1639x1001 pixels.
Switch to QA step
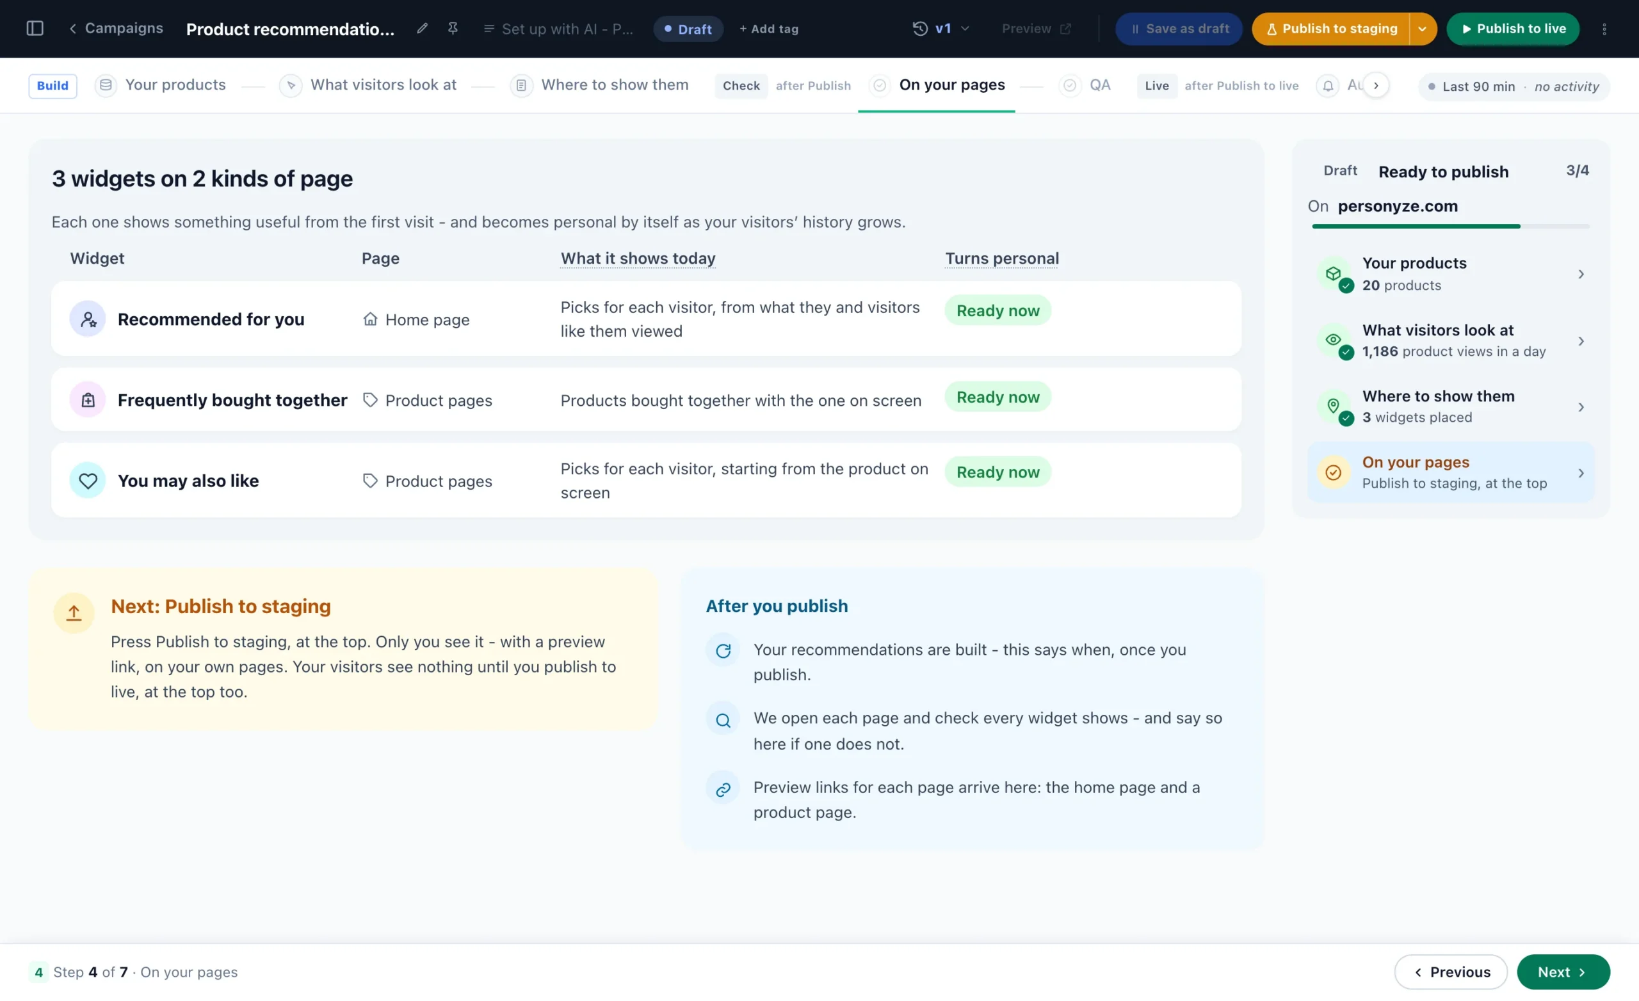tap(1085, 85)
